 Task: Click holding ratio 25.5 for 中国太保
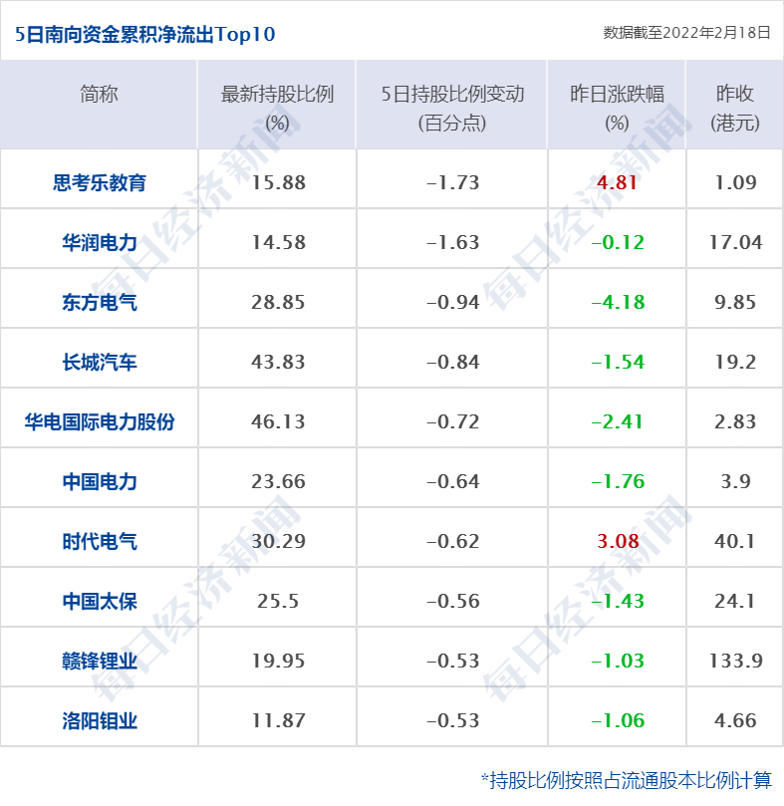pyautogui.click(x=278, y=601)
